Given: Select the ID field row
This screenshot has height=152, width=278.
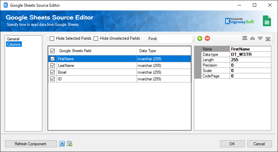Looking at the screenshot, I should (x=120, y=79).
